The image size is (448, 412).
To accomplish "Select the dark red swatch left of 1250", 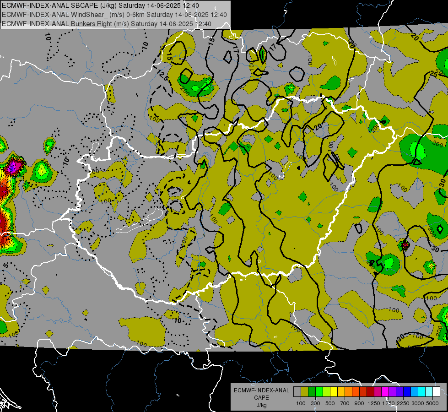I will [x=371, y=391].
